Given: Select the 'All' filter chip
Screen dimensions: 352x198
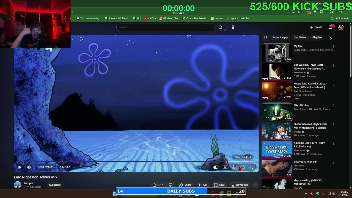Looking at the screenshot, I should [265, 37].
